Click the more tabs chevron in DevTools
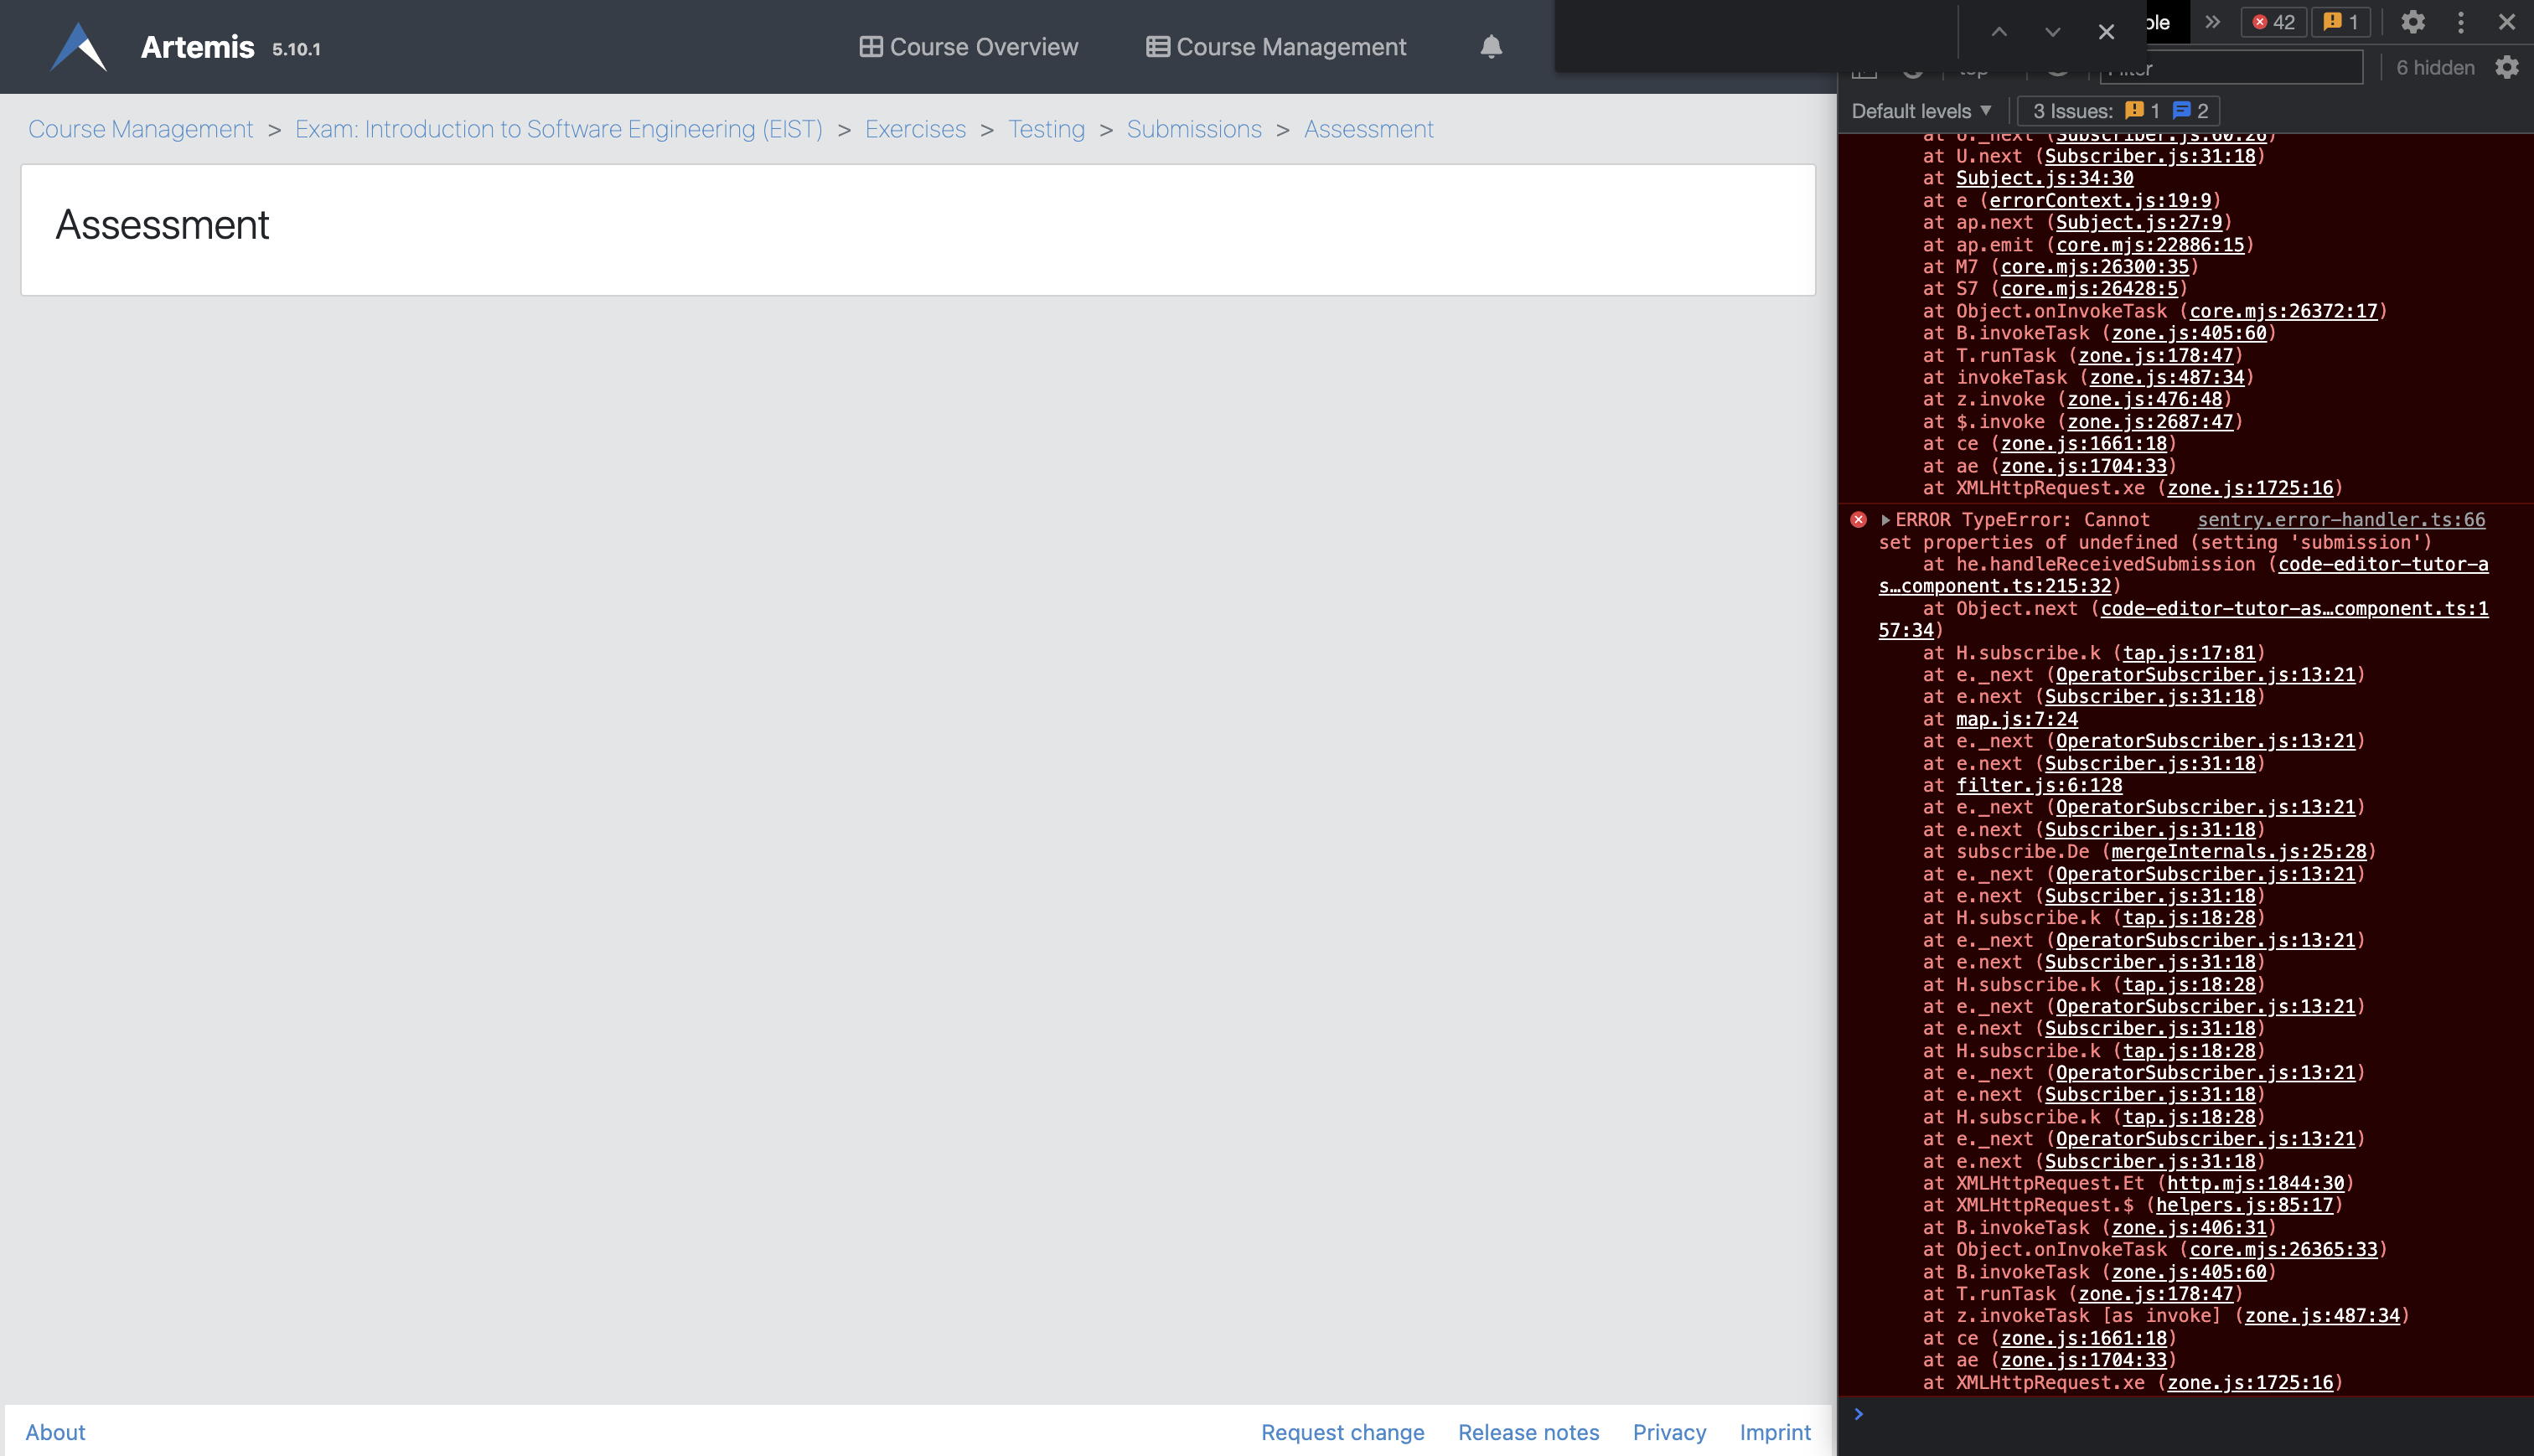Viewport: 2534px width, 1456px height. tap(2212, 22)
